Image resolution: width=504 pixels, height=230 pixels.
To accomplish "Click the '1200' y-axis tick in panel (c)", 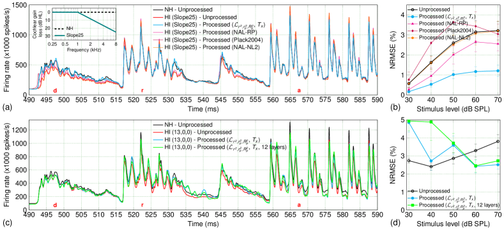I will [x=20, y=130].
